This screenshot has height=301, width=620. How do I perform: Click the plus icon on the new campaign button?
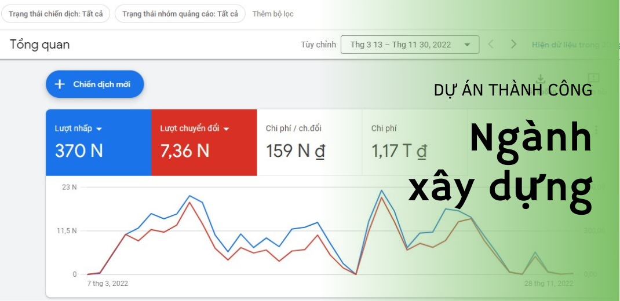point(59,84)
